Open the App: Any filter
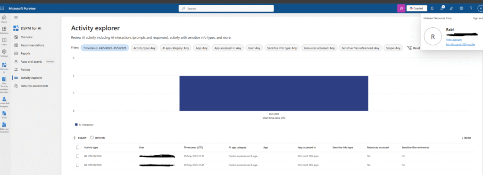The width and height of the screenshot is (483, 175). tap(202, 48)
